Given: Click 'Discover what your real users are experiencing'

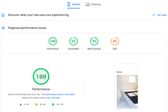Looking at the screenshot, I should 38,15.
